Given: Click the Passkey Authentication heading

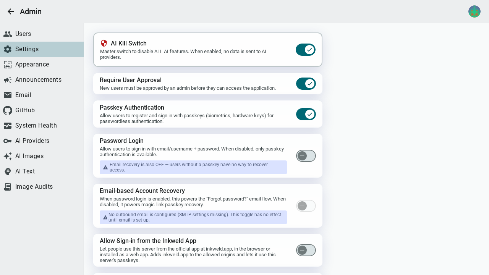Looking at the screenshot, I should [132, 108].
